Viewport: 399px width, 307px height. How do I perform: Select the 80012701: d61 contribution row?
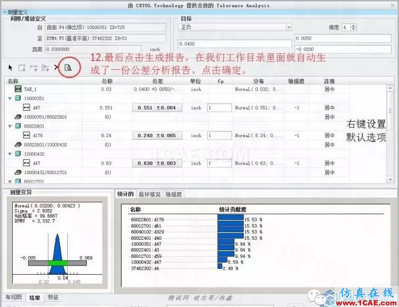click(x=146, y=226)
